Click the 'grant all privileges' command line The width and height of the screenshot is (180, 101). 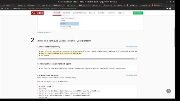64,95
